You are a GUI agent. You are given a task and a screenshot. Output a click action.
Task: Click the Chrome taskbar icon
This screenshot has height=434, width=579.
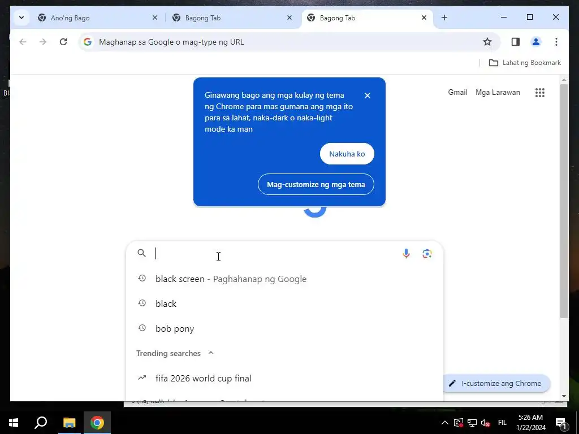pos(97,423)
